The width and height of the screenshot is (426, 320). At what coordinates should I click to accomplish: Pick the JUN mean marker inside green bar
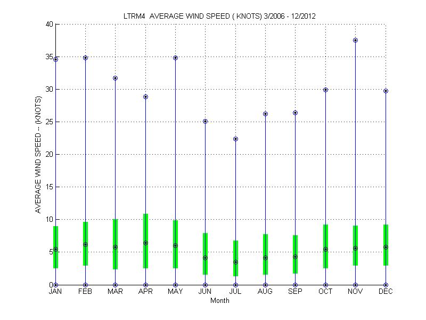(x=206, y=258)
